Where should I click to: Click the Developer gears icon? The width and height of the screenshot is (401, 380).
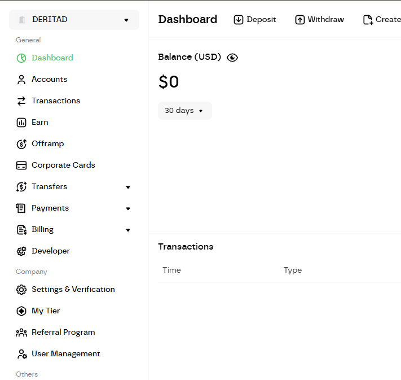21,251
